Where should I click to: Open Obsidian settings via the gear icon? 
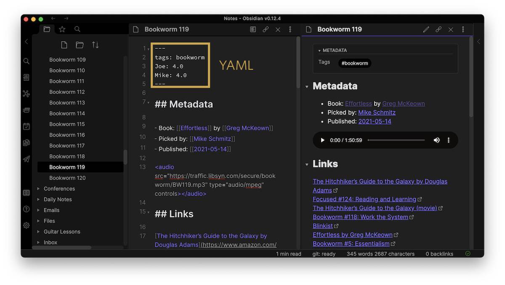pyautogui.click(x=26, y=225)
